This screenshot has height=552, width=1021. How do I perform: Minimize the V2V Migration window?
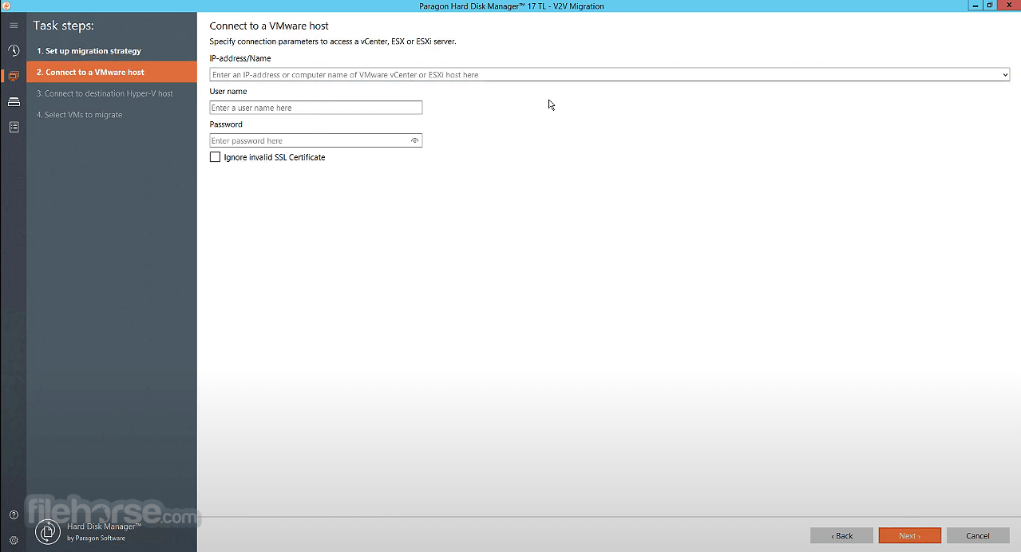click(x=975, y=6)
